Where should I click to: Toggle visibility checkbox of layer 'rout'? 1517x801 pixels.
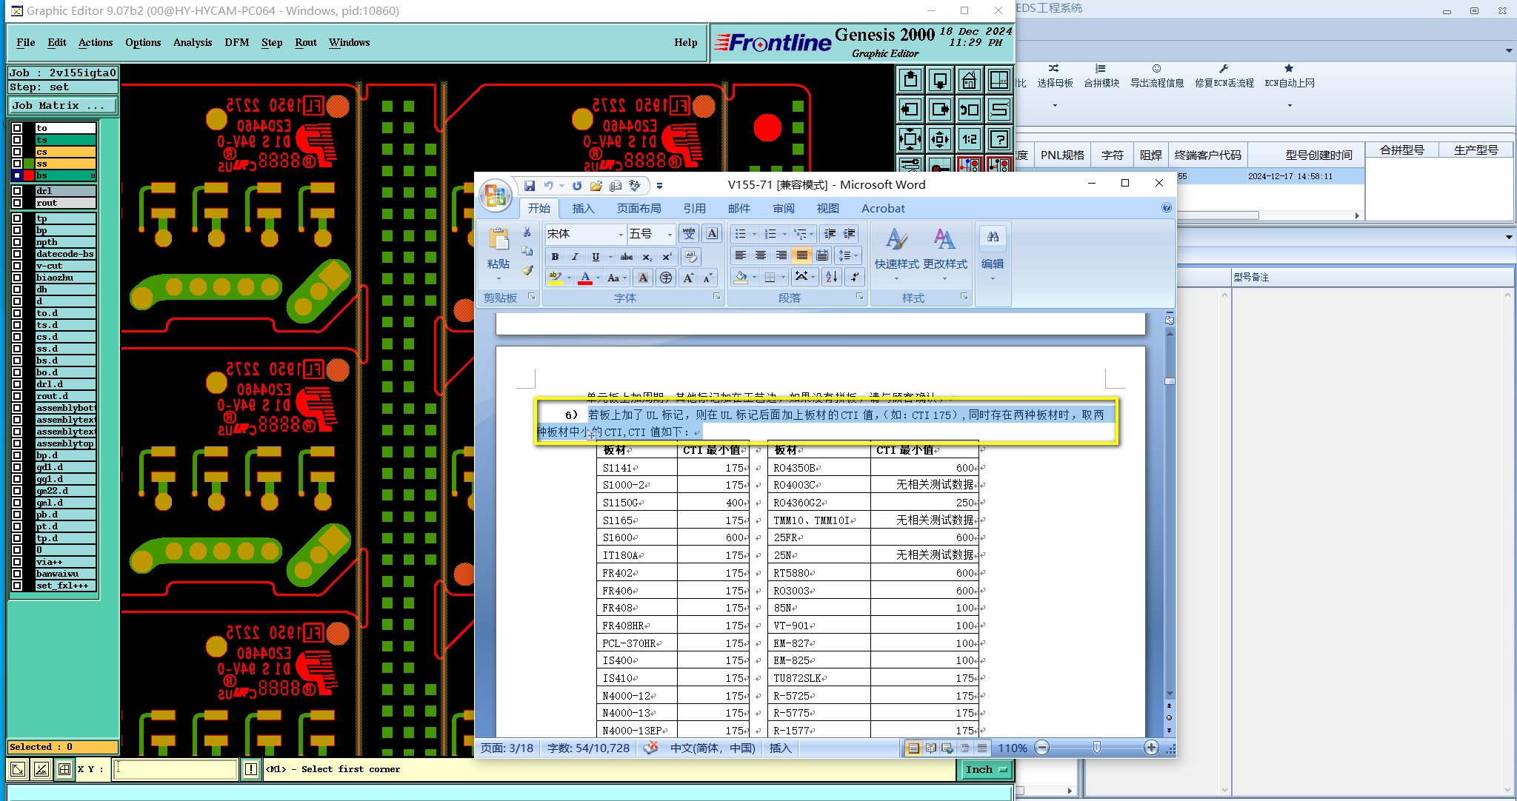[17, 203]
